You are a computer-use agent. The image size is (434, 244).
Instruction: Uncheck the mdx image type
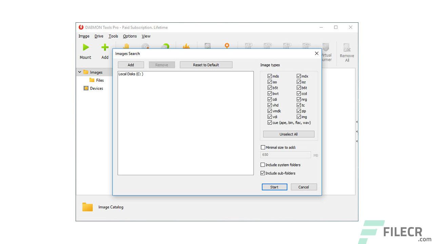point(299,76)
